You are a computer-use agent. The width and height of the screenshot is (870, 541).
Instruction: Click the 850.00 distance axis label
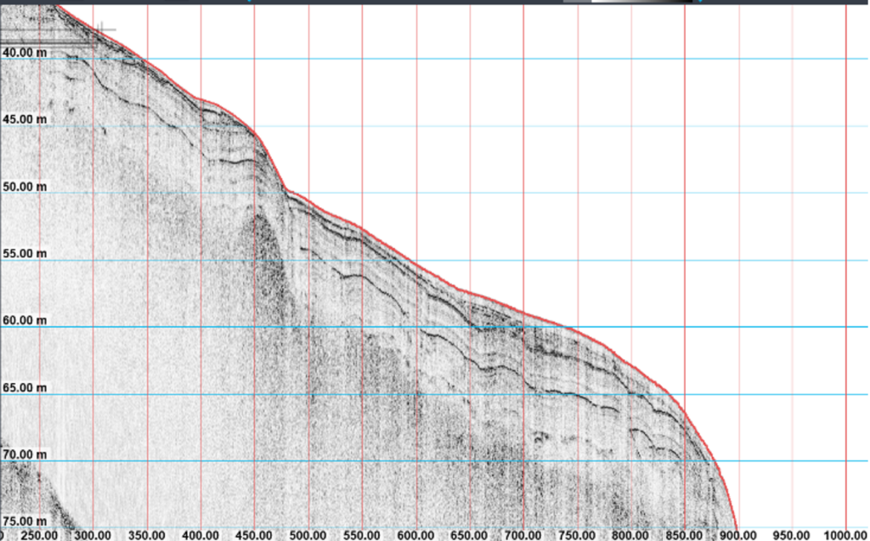point(686,536)
